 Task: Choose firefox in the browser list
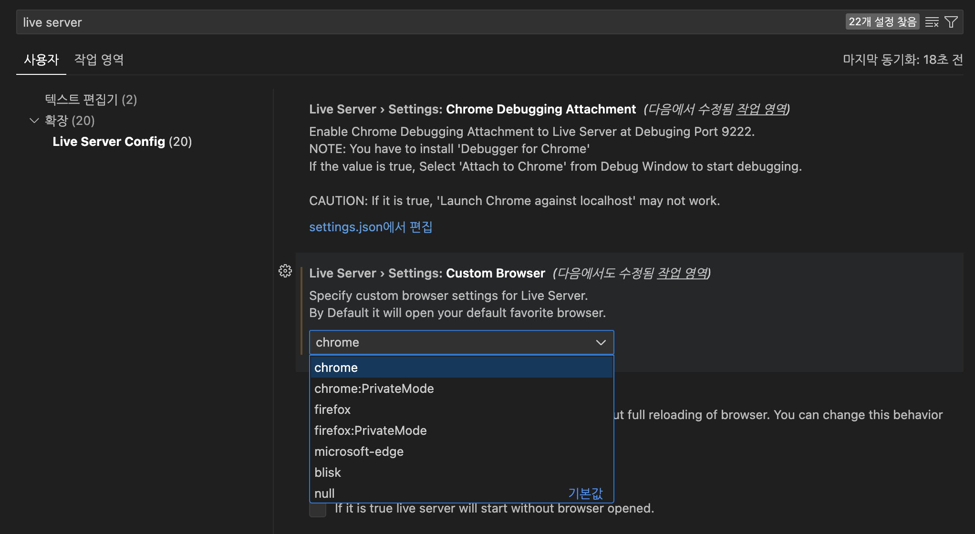(x=332, y=410)
